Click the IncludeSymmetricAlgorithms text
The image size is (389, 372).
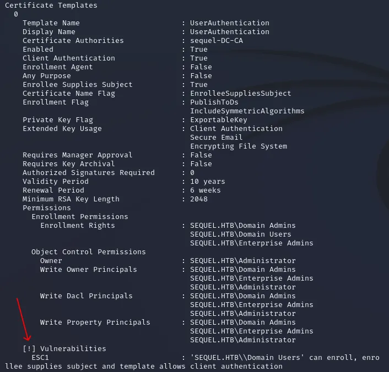coord(247,111)
